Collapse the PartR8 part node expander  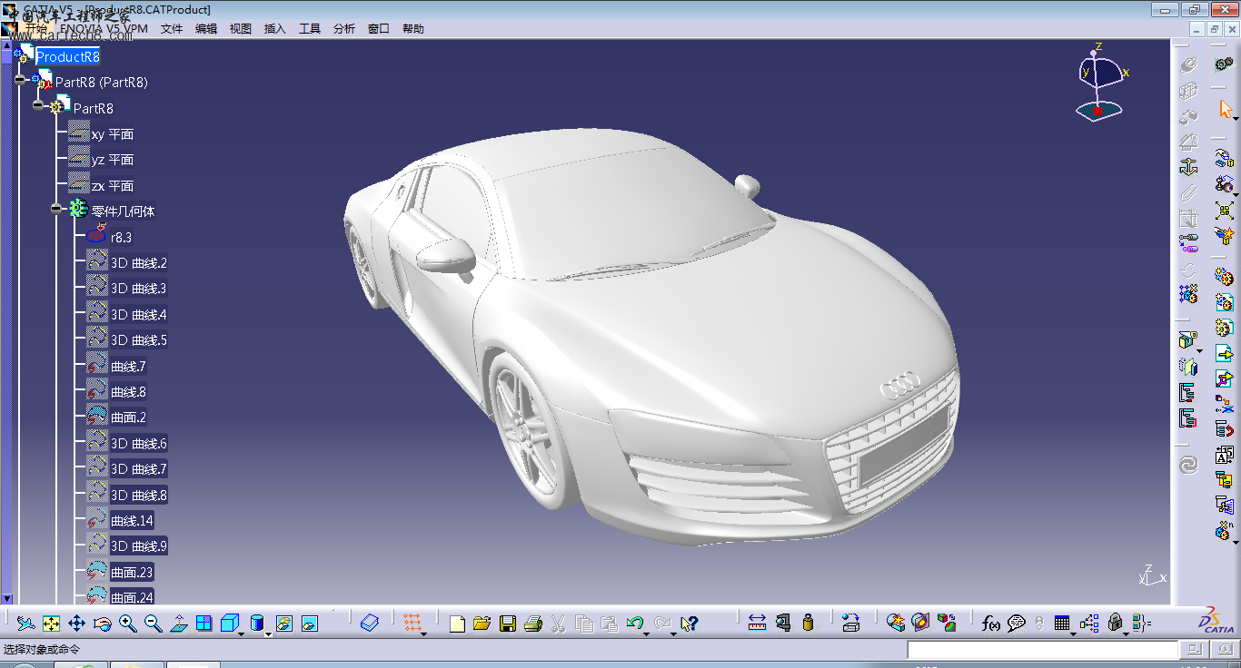[x=38, y=106]
